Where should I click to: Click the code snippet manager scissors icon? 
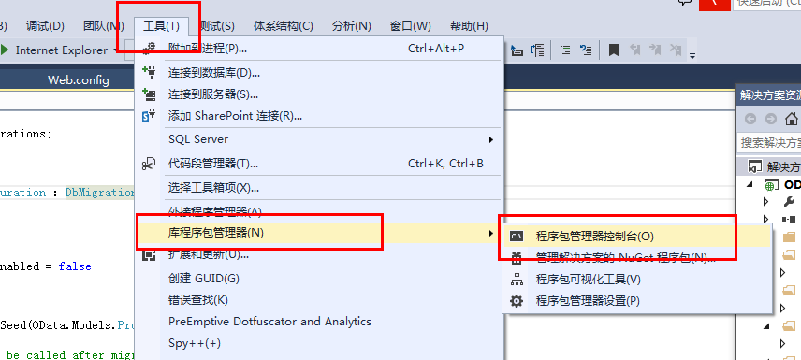[149, 164]
